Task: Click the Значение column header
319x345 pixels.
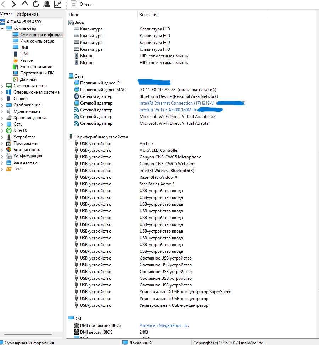Action: [x=149, y=15]
